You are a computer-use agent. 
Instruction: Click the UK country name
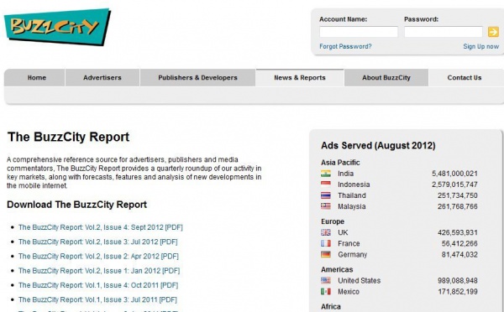tap(343, 232)
